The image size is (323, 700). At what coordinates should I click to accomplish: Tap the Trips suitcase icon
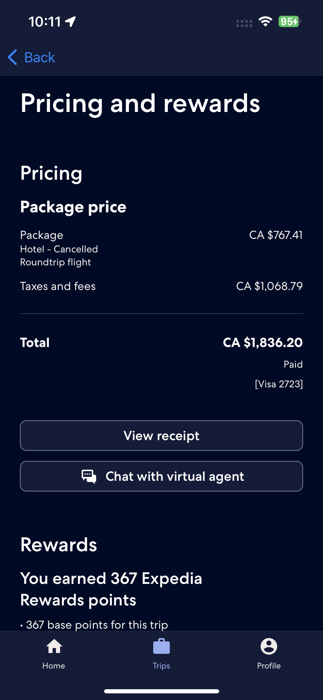click(x=161, y=646)
